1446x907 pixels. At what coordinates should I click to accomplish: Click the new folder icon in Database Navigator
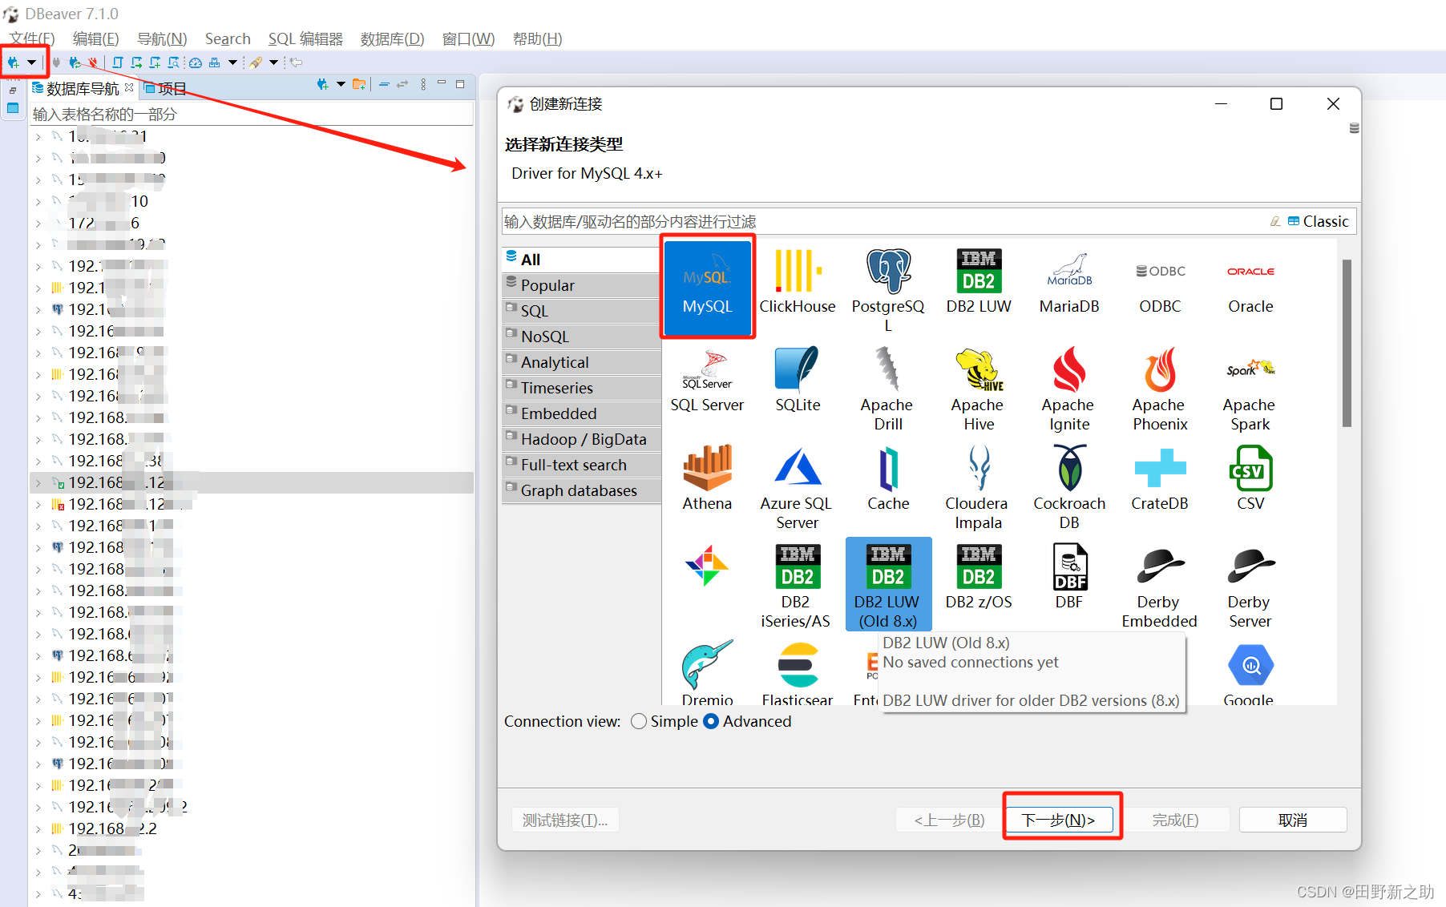click(x=359, y=84)
